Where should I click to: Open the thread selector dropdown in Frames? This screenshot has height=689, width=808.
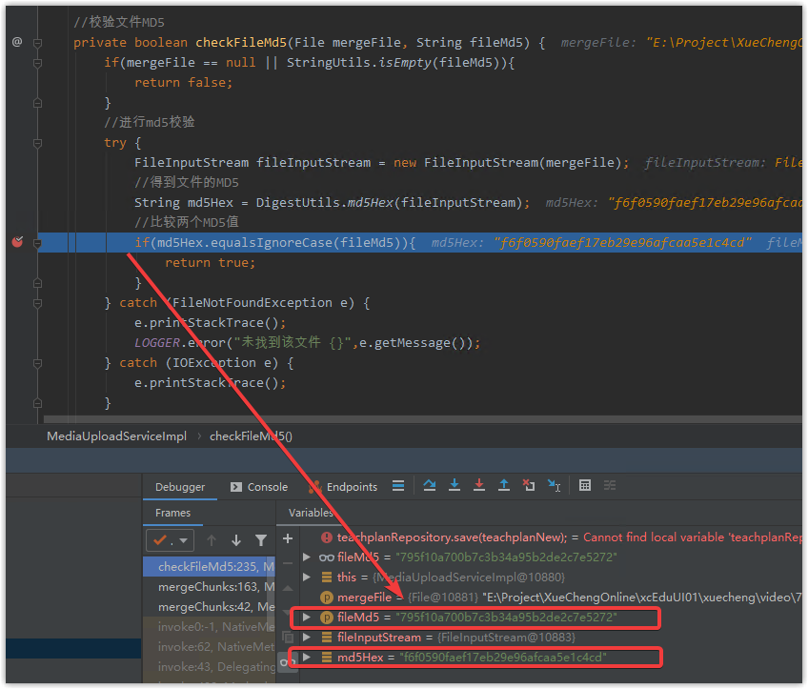170,540
